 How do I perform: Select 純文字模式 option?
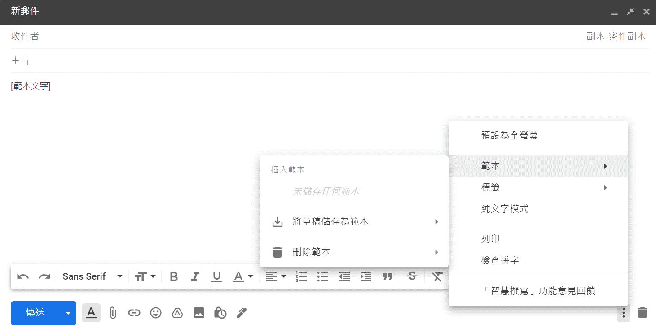[538, 209]
